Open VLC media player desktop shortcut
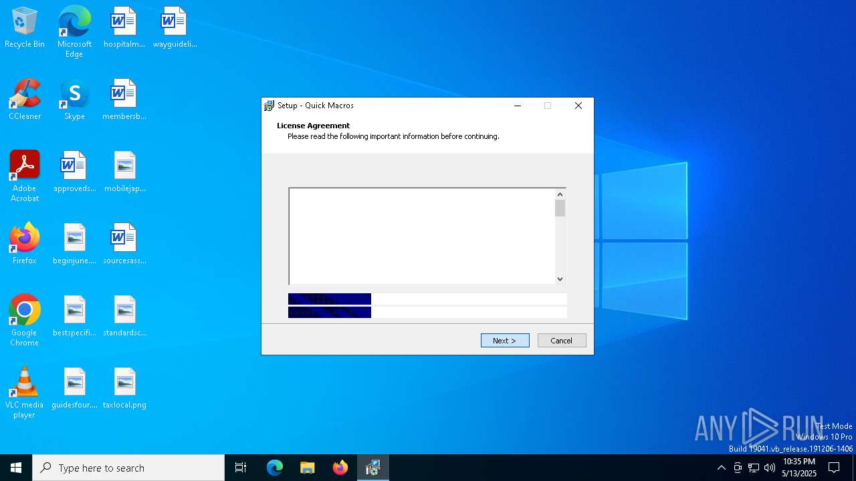 tap(25, 393)
